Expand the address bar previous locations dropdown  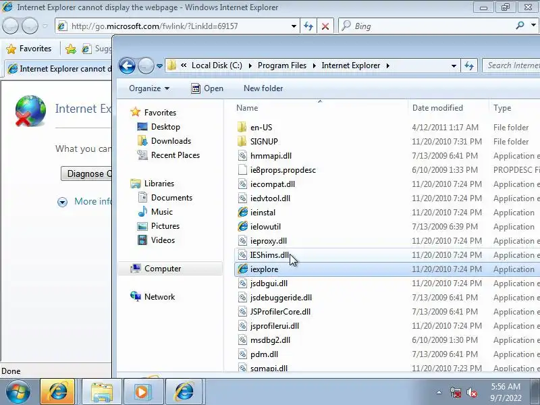pyautogui.click(x=454, y=65)
